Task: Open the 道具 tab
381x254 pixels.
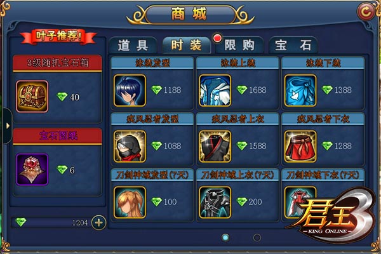Action: click(133, 45)
